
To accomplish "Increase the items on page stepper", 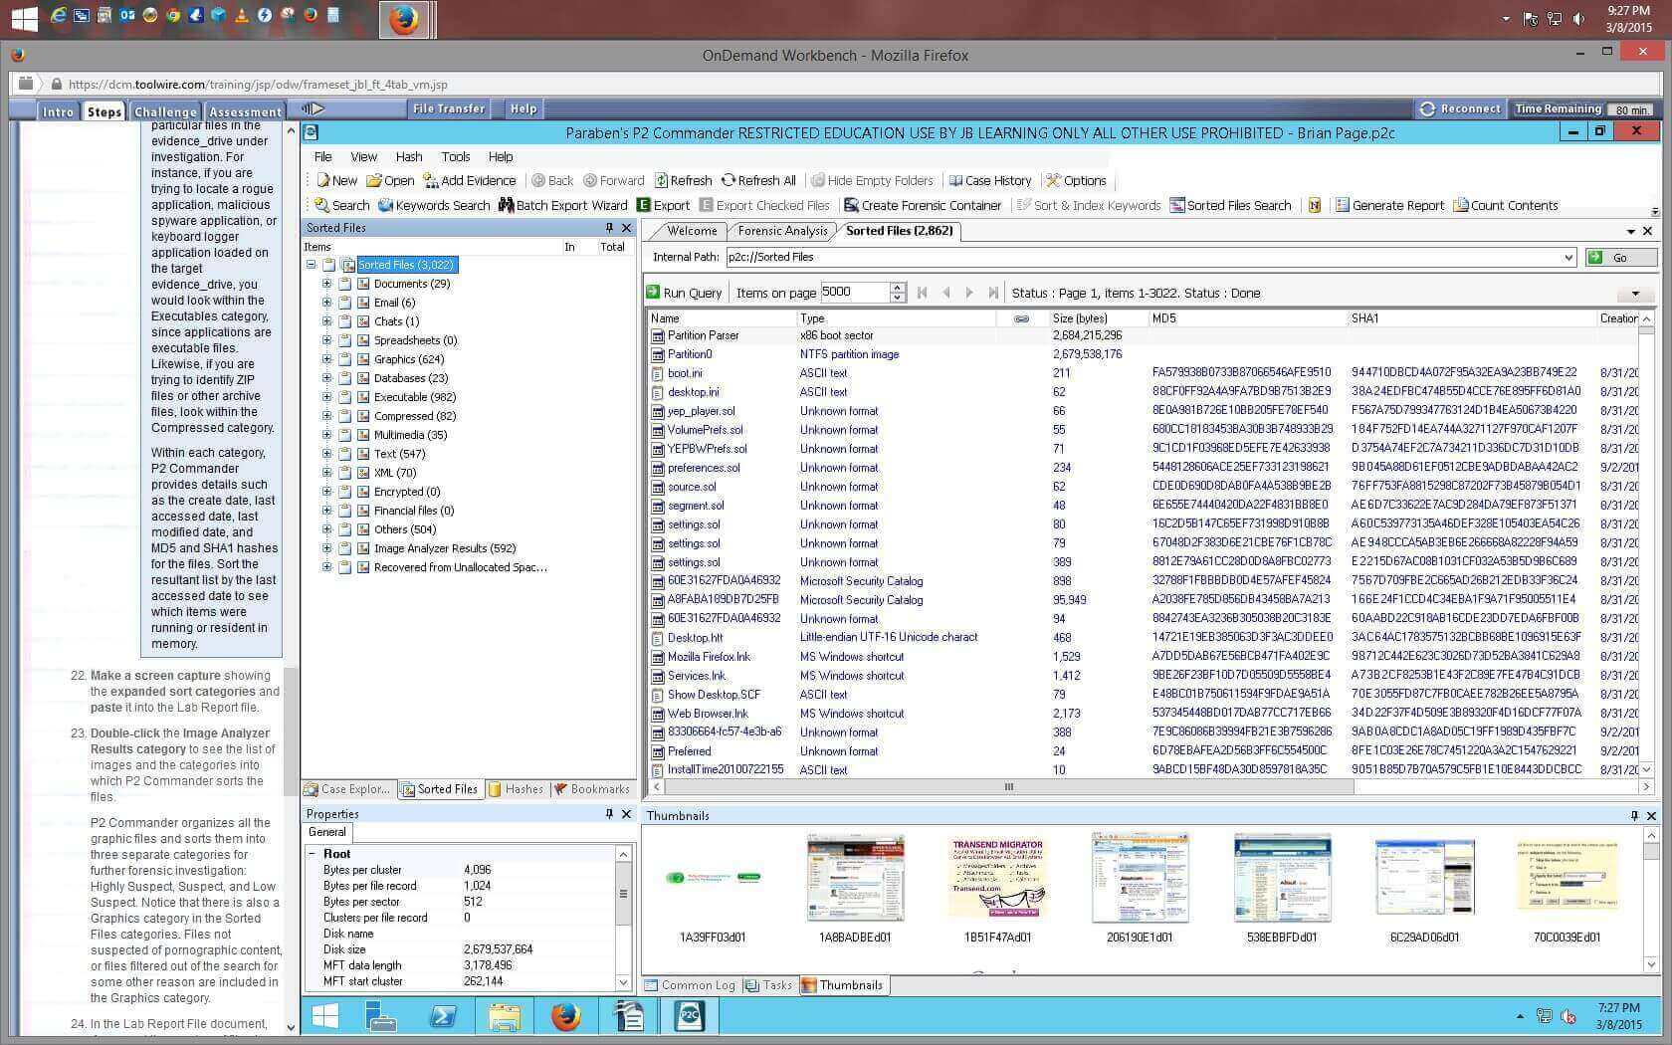I will (898, 288).
